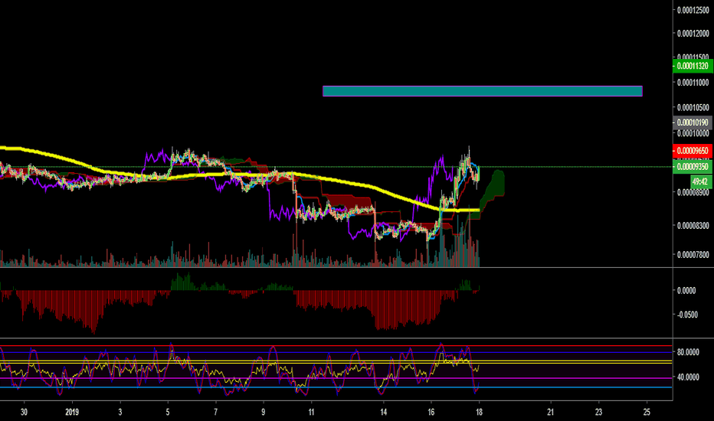
Task: Click the 23 date label on time axis
Action: [598, 413]
